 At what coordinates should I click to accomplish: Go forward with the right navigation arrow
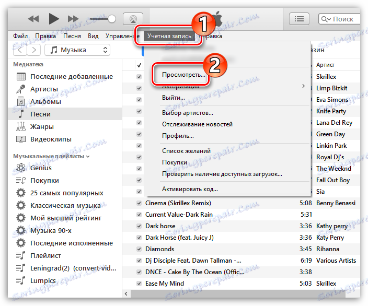point(34,50)
